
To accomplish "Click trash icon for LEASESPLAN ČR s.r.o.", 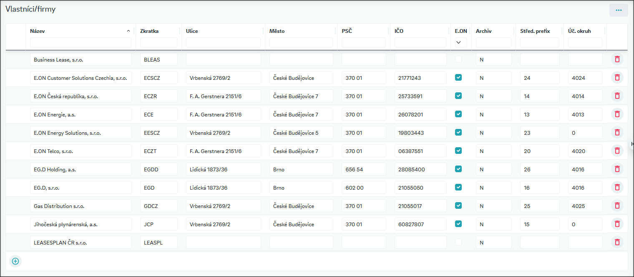I will [x=617, y=242].
